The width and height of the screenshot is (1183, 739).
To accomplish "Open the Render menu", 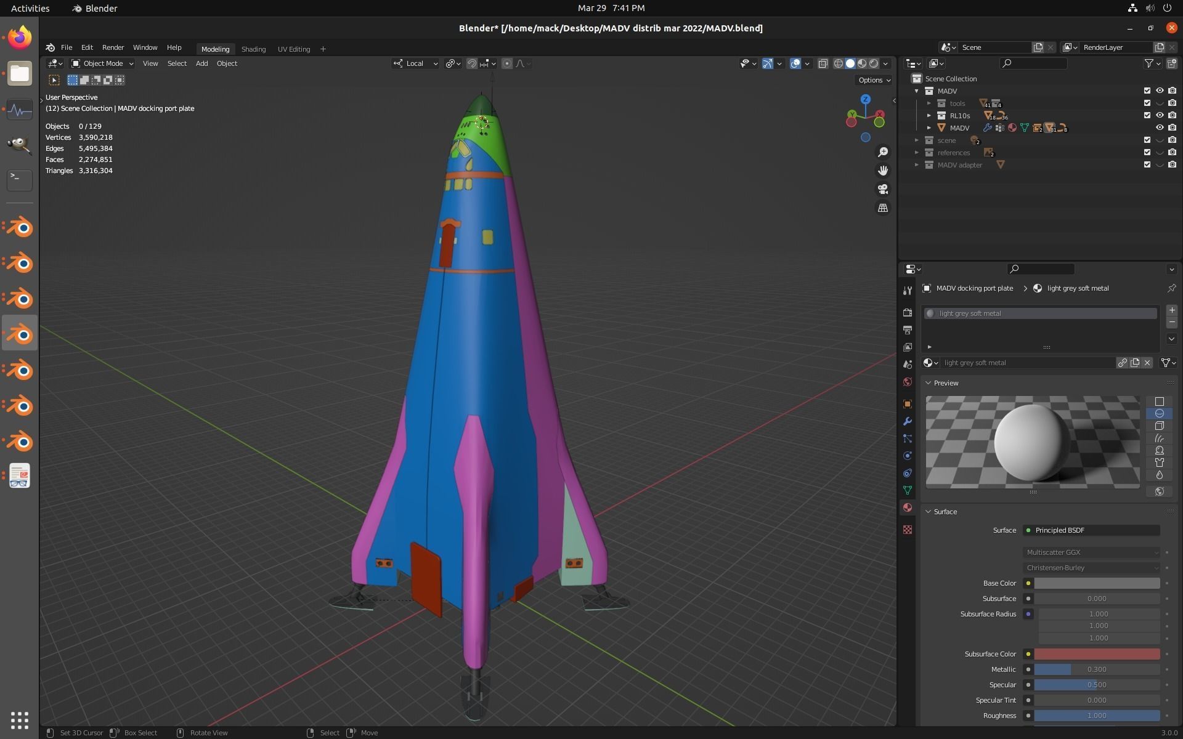I will [x=113, y=47].
